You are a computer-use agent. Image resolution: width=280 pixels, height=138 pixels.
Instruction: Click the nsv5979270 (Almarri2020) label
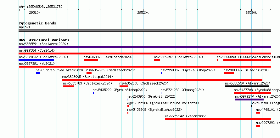(x=257, y=96)
